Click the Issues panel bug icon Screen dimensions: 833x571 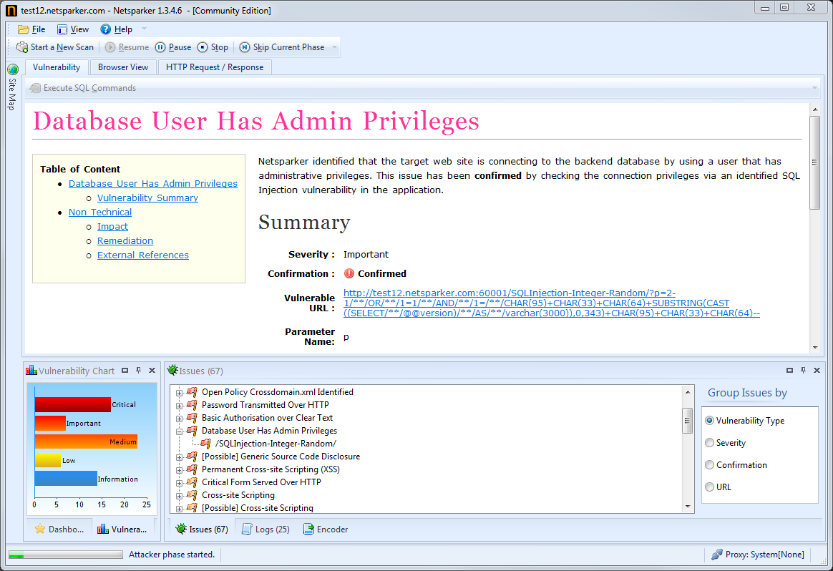[172, 370]
